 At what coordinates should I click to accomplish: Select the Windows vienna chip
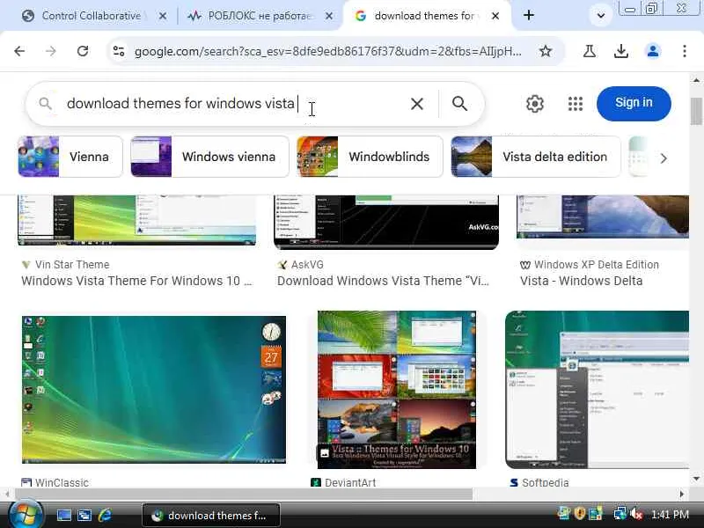click(209, 157)
